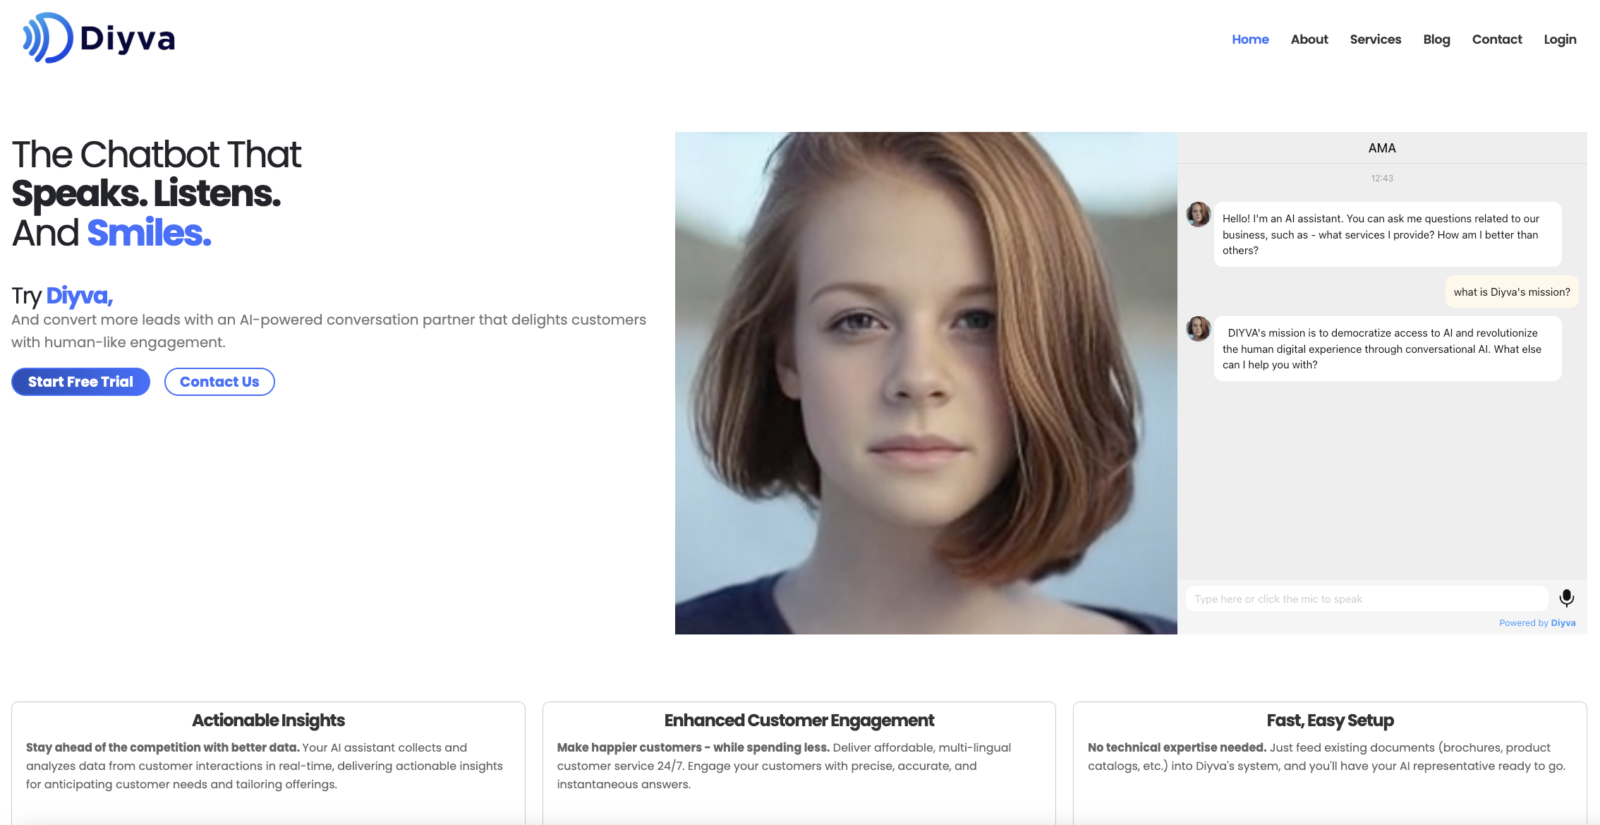
Task: Focus the 'Type here or click the mic' field
Action: [1366, 598]
